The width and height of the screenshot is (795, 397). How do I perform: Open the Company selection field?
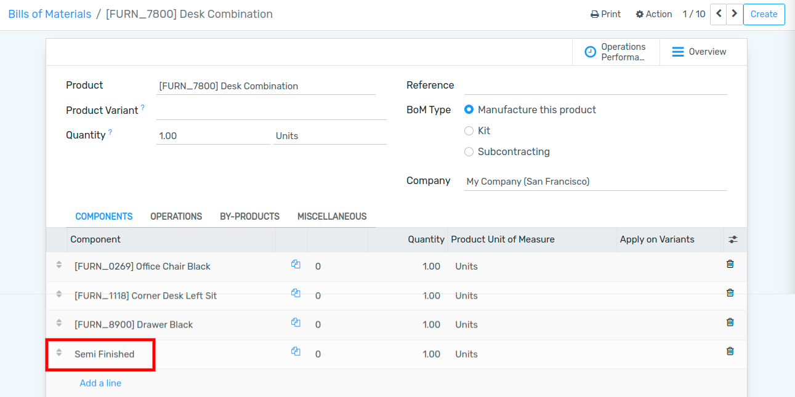[595, 182]
